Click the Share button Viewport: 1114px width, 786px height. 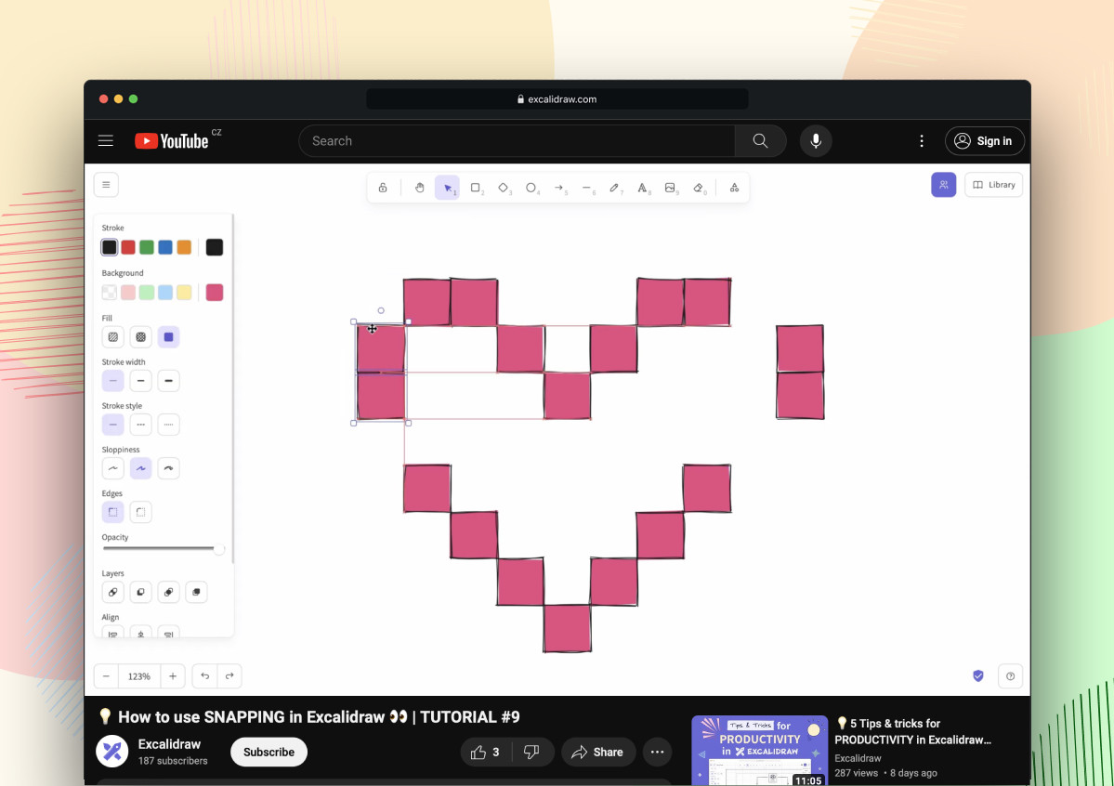(598, 752)
